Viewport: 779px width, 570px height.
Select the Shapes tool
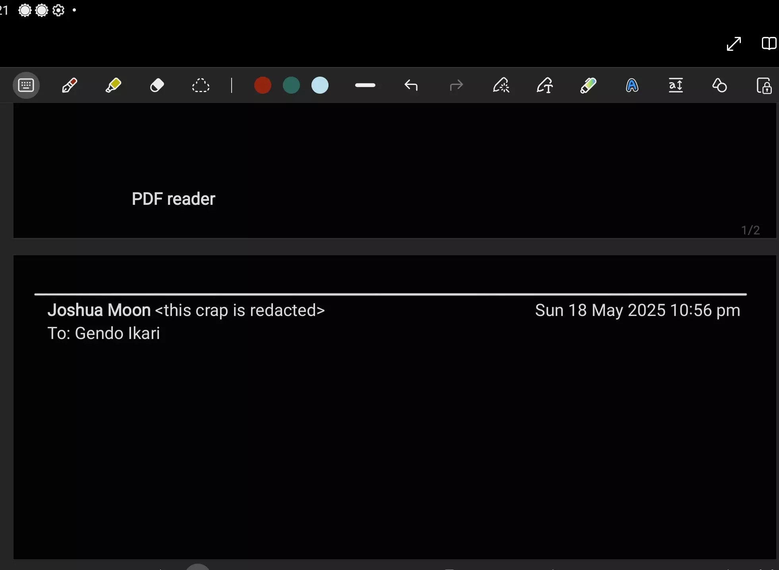(x=719, y=85)
